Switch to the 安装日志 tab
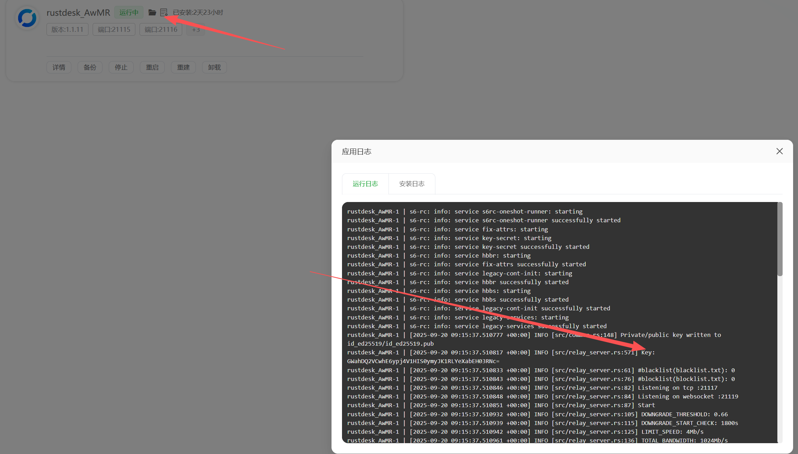Screen dimensions: 798x454 coord(412,183)
